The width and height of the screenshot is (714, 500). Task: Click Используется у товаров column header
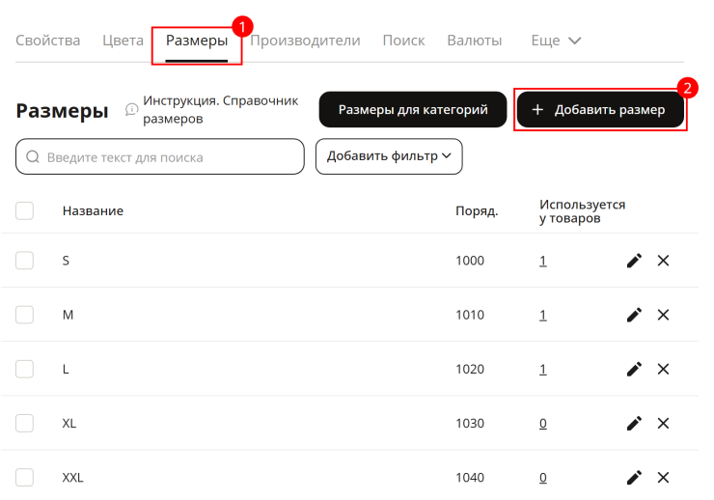point(583,211)
